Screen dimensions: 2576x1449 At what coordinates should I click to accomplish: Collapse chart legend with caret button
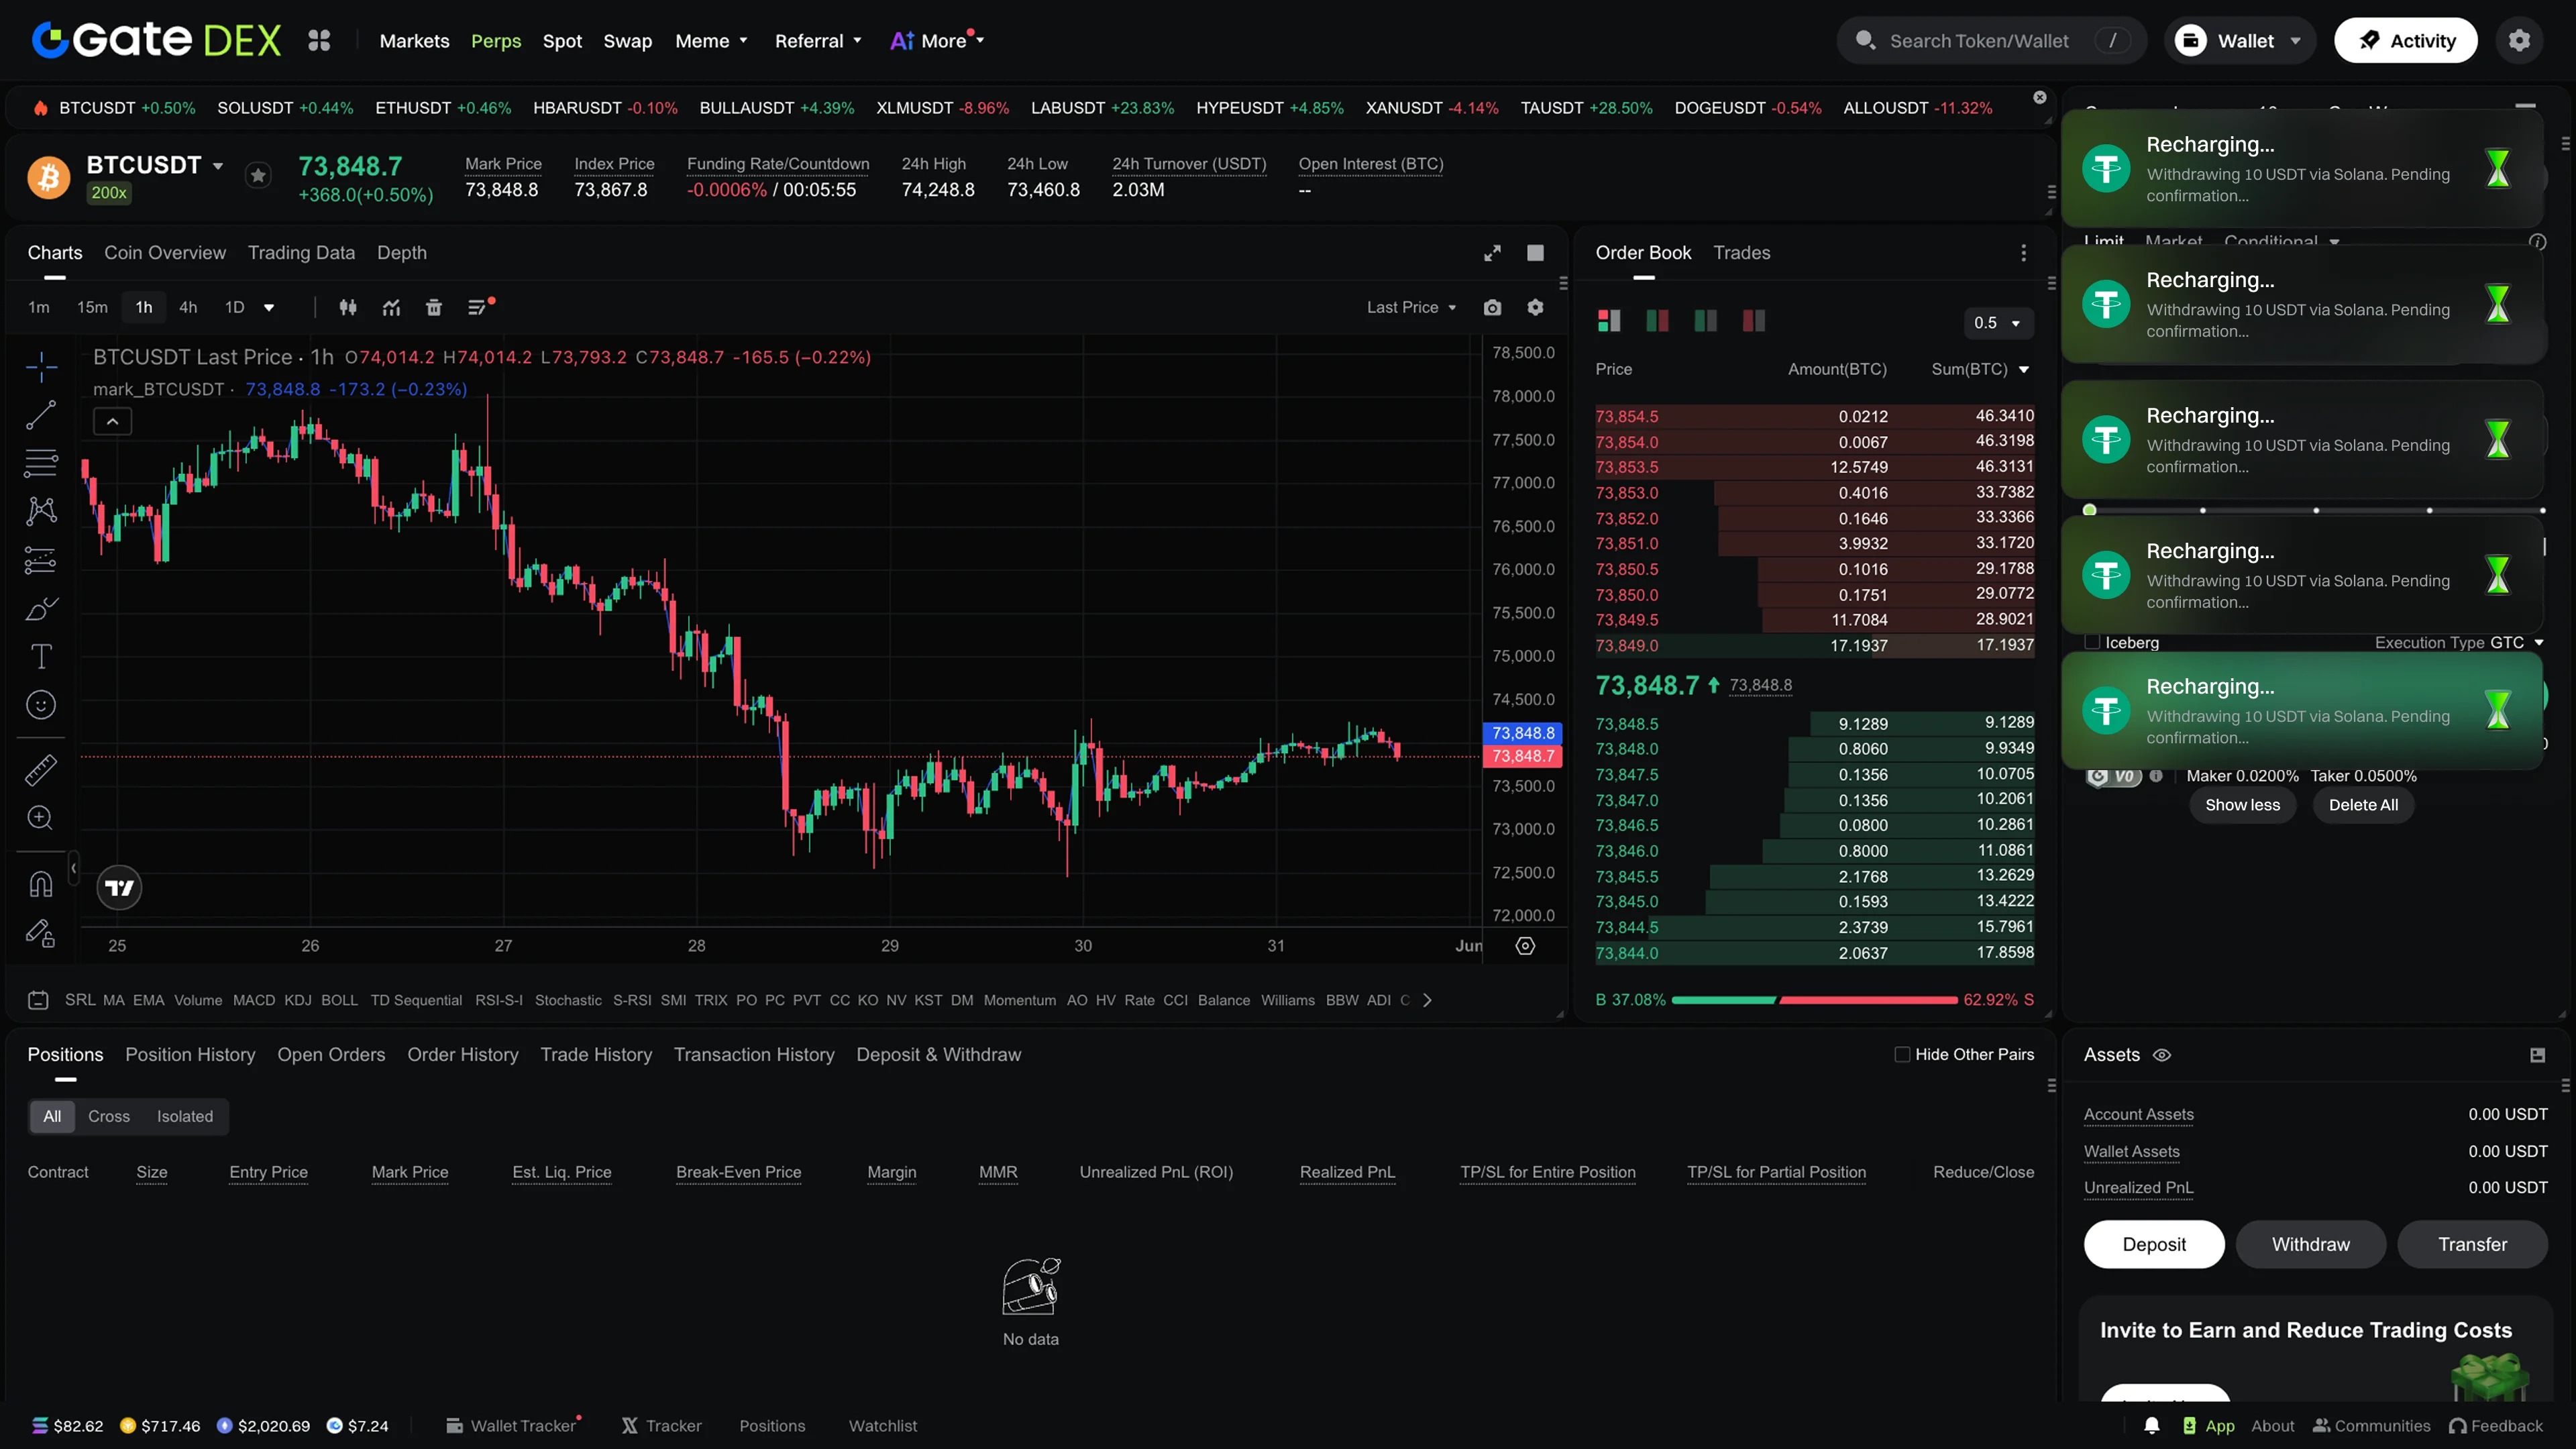(x=112, y=422)
